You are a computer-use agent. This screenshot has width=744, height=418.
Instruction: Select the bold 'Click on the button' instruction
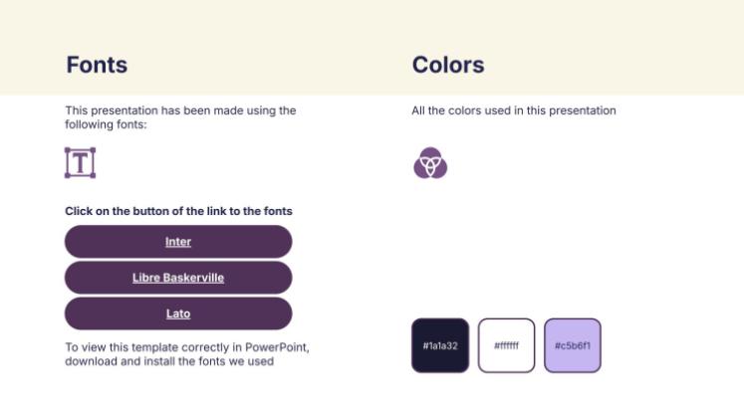(178, 211)
